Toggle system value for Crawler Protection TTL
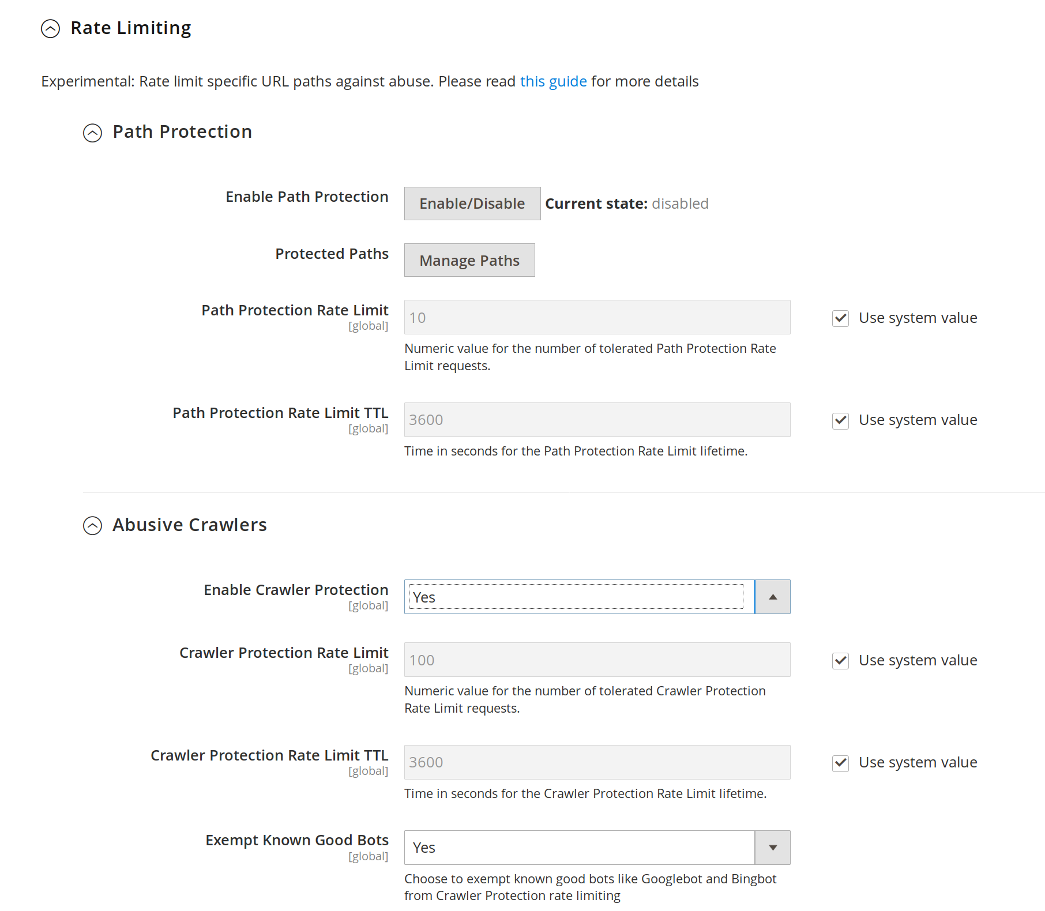Screen dimensions: 1045x911 pos(840,763)
